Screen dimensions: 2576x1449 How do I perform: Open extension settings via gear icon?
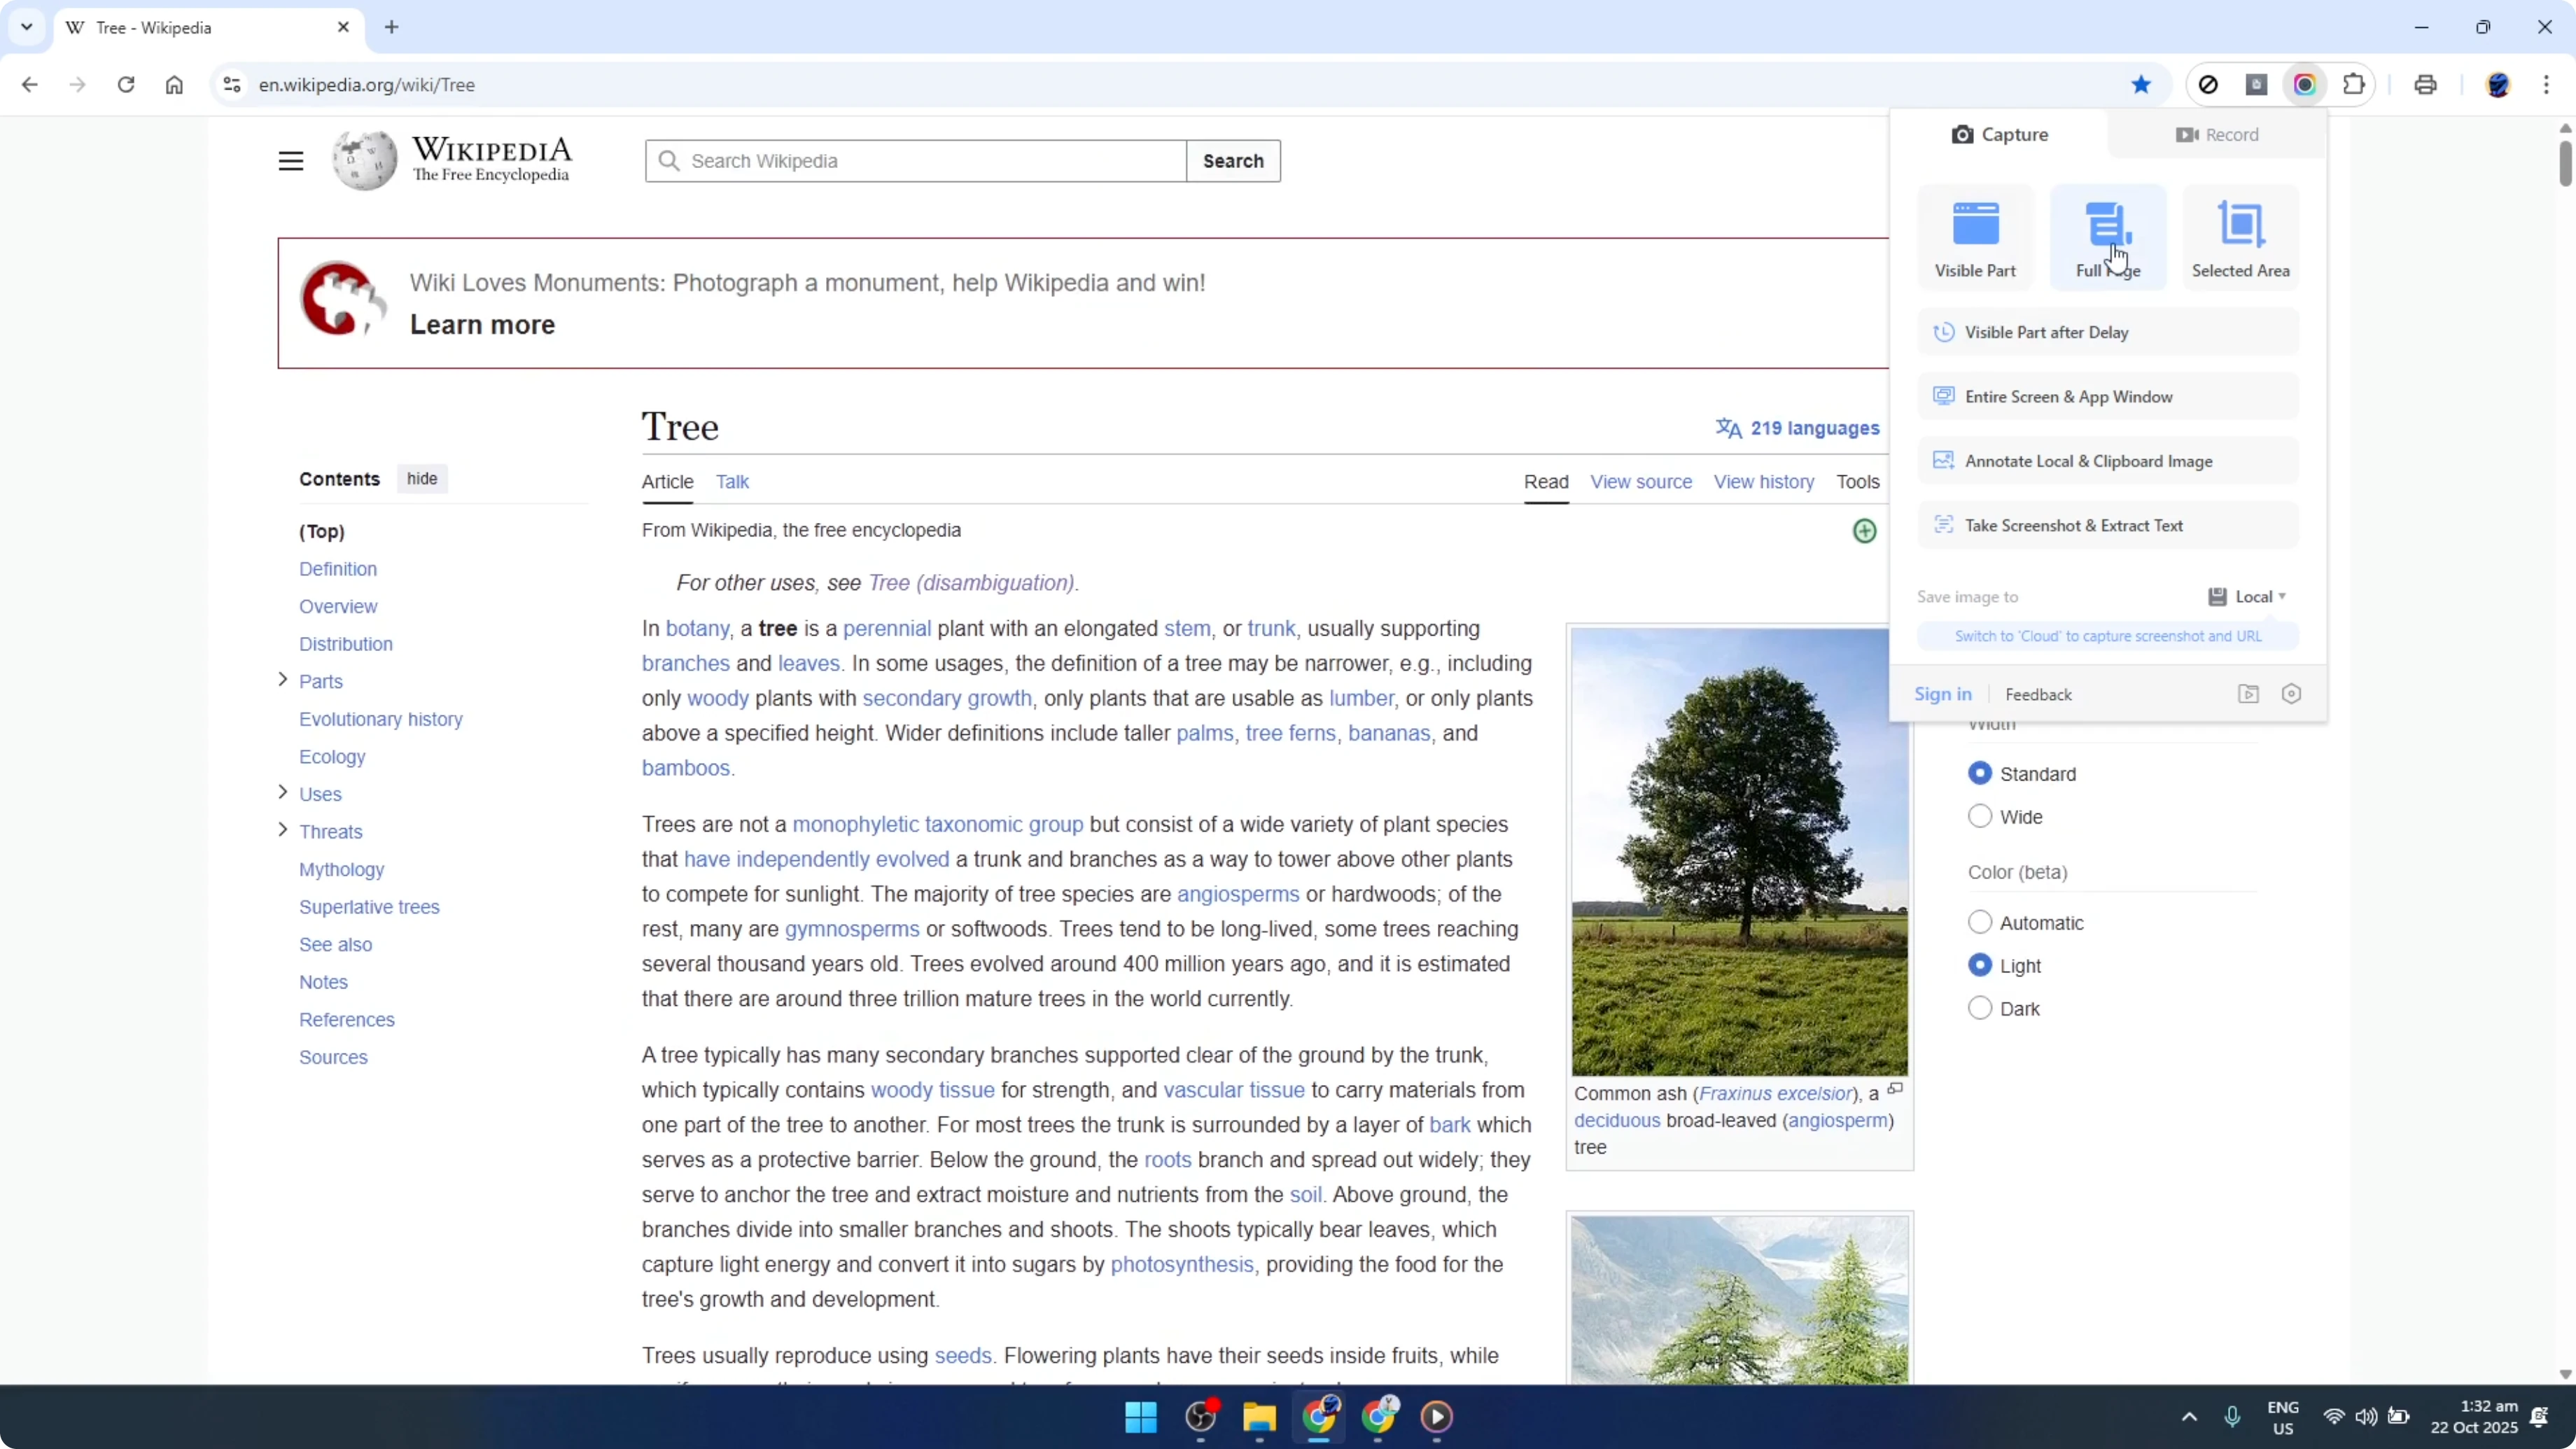tap(2291, 693)
